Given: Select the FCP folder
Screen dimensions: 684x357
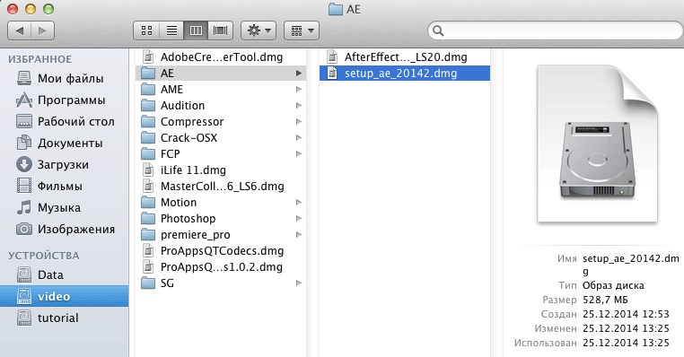Looking at the screenshot, I should 221,154.
